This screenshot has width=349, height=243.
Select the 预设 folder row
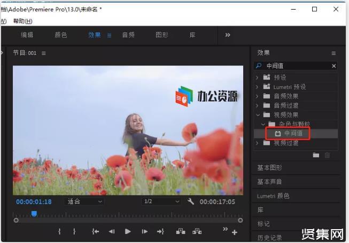click(296, 77)
